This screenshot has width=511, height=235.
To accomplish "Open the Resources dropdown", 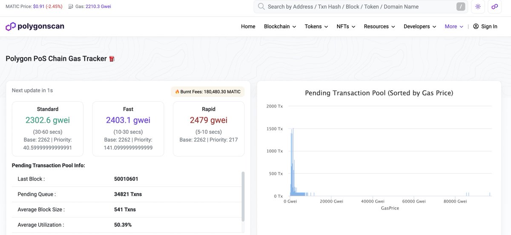I will pyautogui.click(x=379, y=26).
